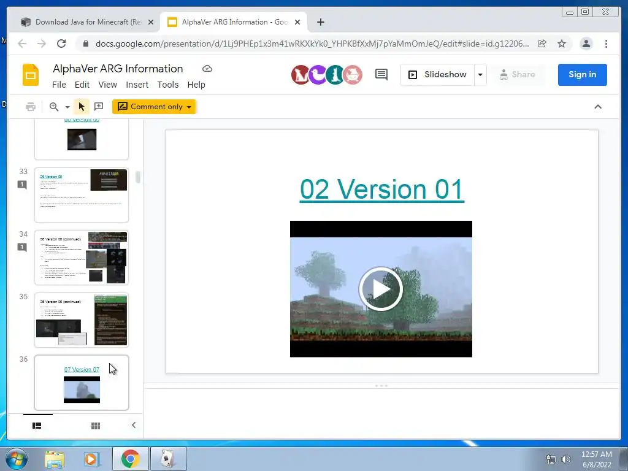Select slide 34 thumbnail
Image resolution: width=628 pixels, height=471 pixels.
tap(82, 258)
